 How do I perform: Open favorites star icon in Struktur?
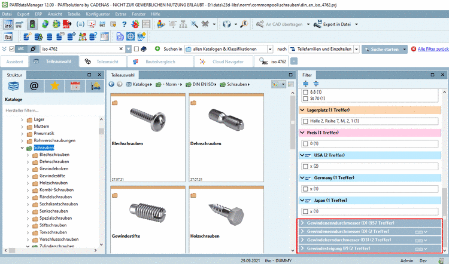[54, 86]
